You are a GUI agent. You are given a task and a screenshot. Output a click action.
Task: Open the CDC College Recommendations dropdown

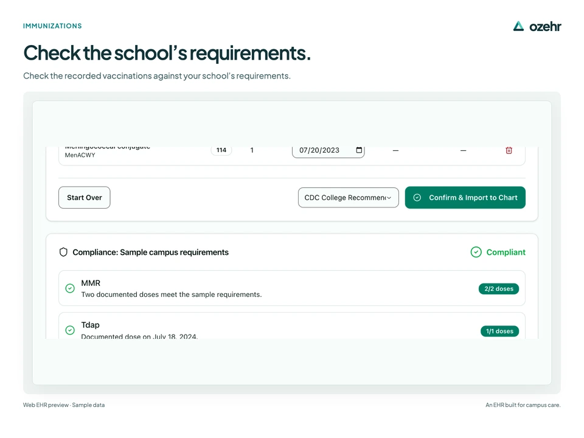click(x=348, y=197)
